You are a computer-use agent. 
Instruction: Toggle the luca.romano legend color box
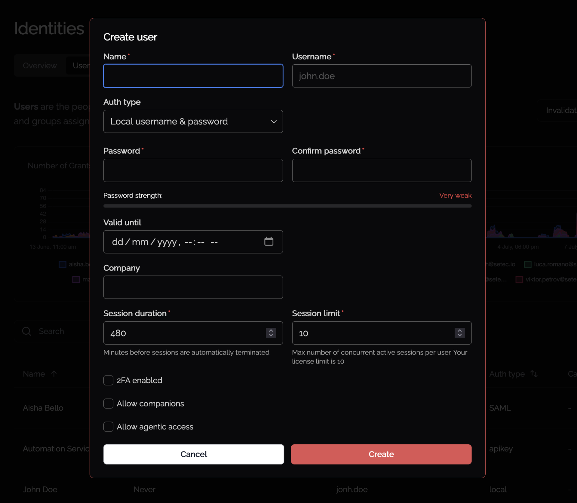click(528, 264)
